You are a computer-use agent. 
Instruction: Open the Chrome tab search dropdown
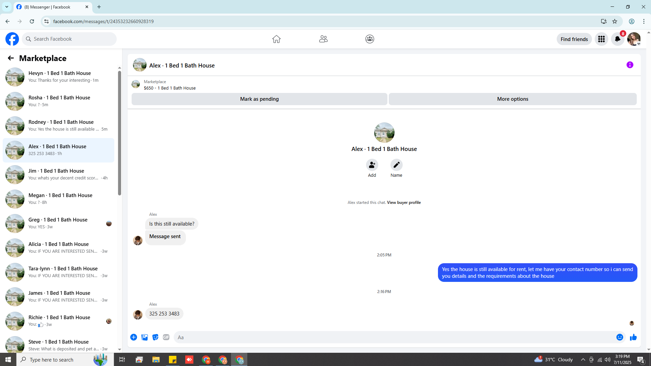[7, 7]
